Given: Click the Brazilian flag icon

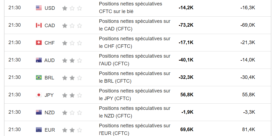Looking at the screenshot, I should [39, 78].
